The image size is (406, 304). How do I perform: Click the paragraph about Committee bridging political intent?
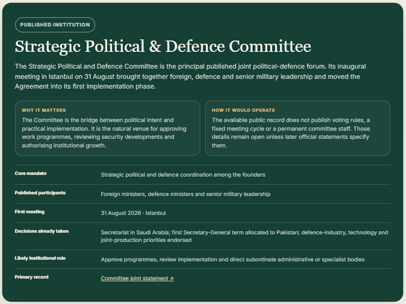click(104, 133)
